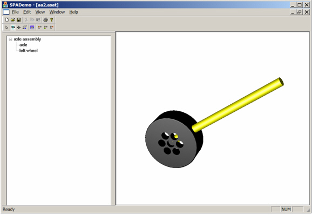
Task: Select the axle assembly root item
Action: pos(28,39)
